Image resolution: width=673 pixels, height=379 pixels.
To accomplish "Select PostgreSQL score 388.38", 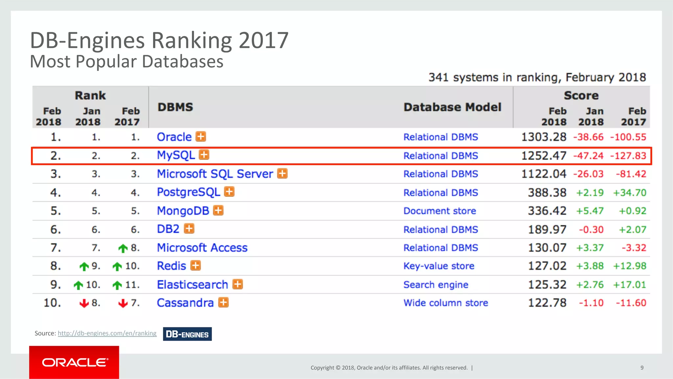I will (547, 192).
